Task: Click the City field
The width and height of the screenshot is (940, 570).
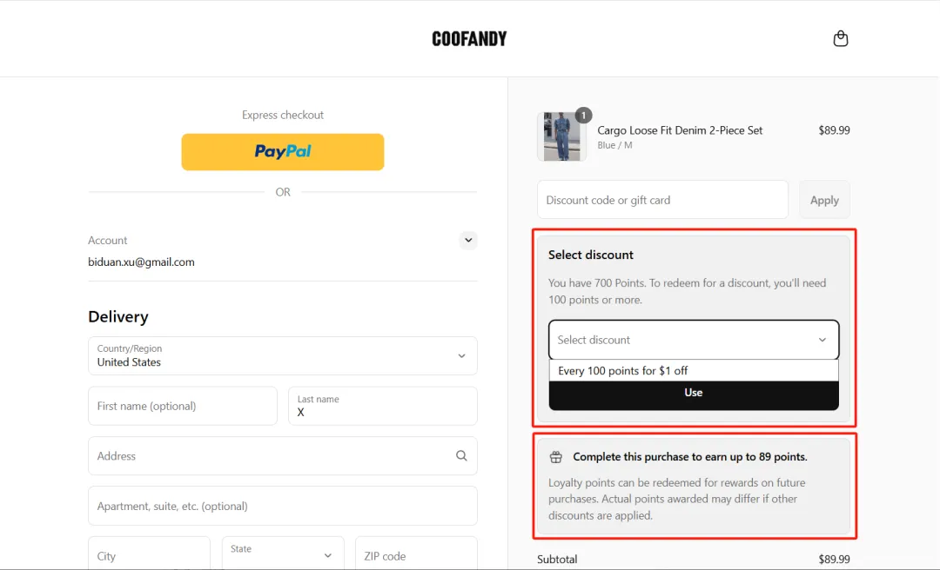Action: [x=150, y=555]
